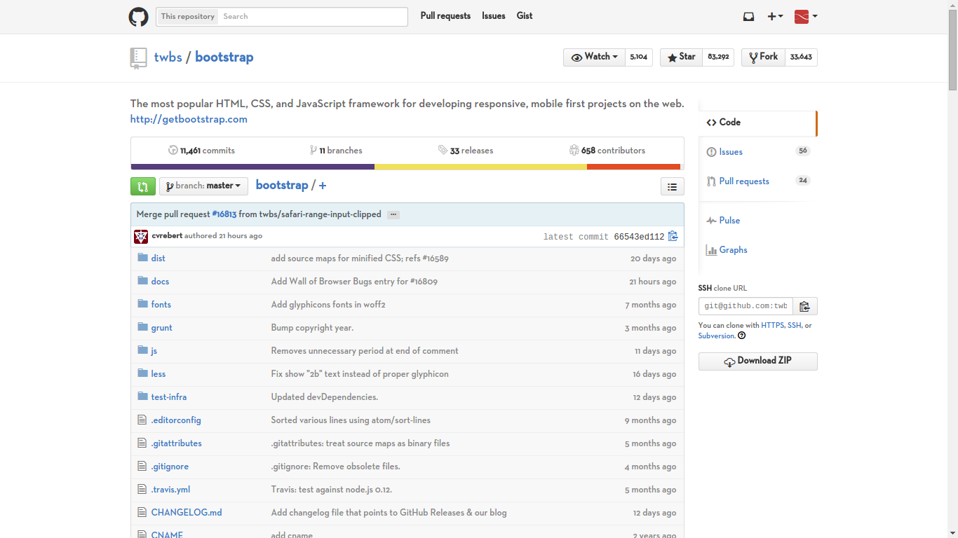Click grunt folder icon
Screen dimensions: 958x538
143,327
